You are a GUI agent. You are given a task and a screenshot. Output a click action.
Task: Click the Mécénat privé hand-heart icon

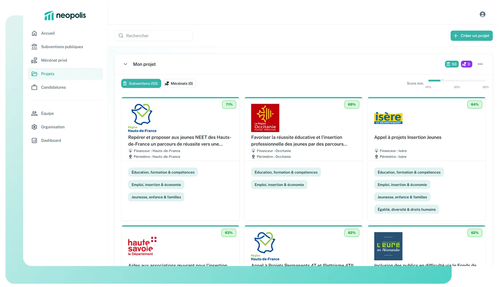tap(34, 60)
